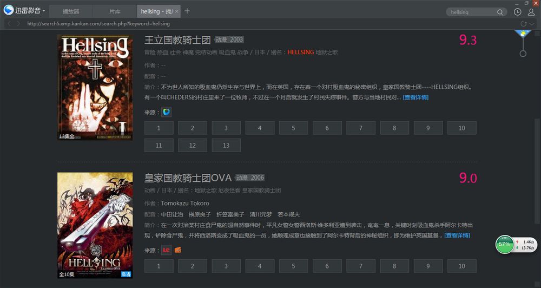View details of 皇家国教骑士团OVA via 查看详情
The height and width of the screenshot is (288, 541).
coord(457,235)
